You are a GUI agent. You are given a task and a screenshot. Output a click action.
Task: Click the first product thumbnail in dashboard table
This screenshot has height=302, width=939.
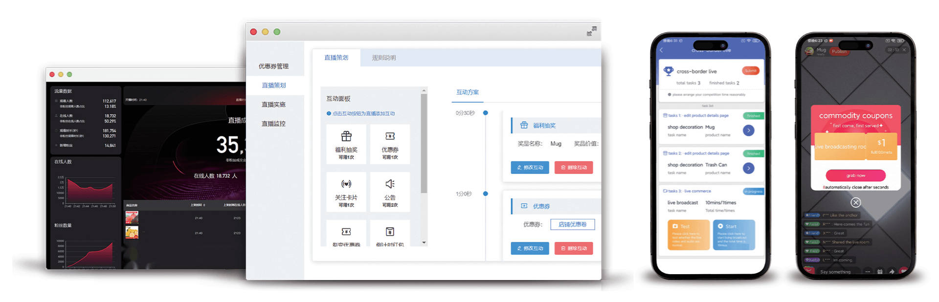[x=132, y=217]
